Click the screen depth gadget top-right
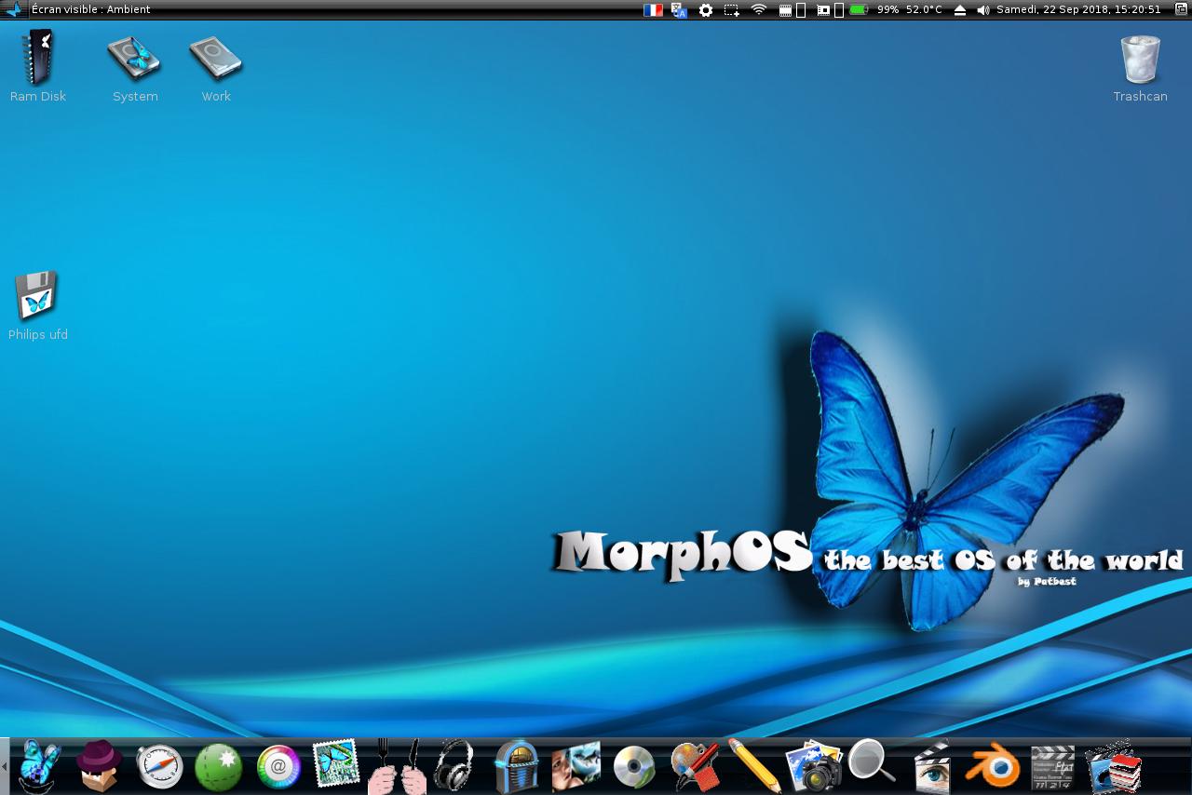 (1182, 9)
